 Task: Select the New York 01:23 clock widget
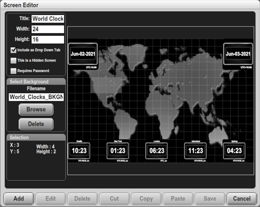(118, 151)
